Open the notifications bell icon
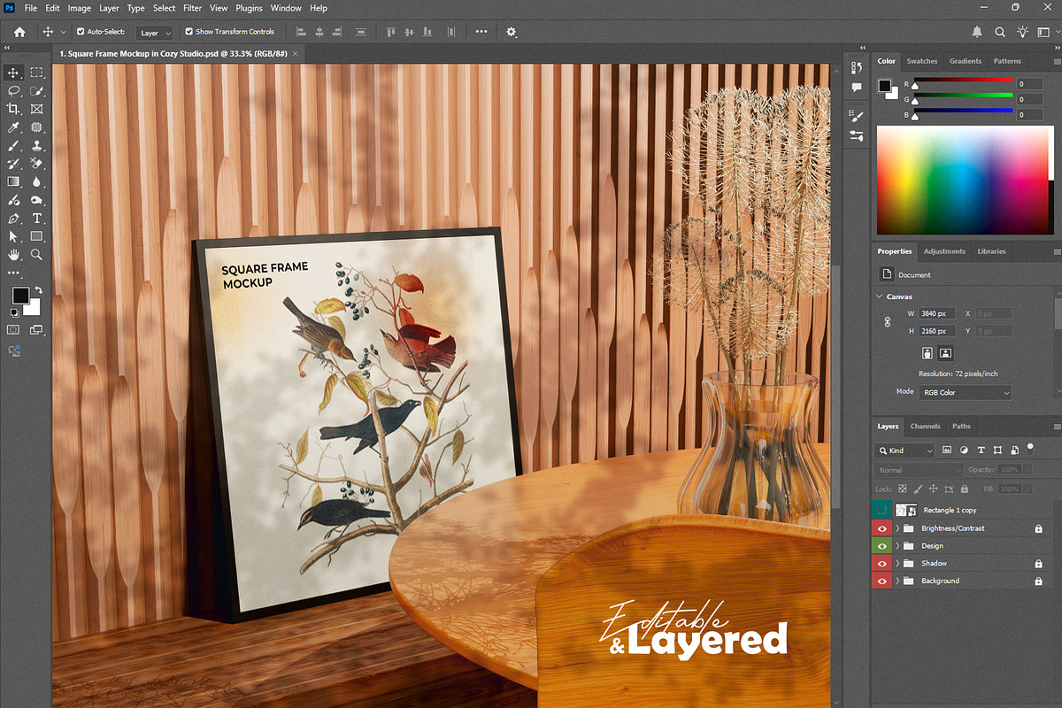Screen dimensions: 1062x708 coord(977,32)
